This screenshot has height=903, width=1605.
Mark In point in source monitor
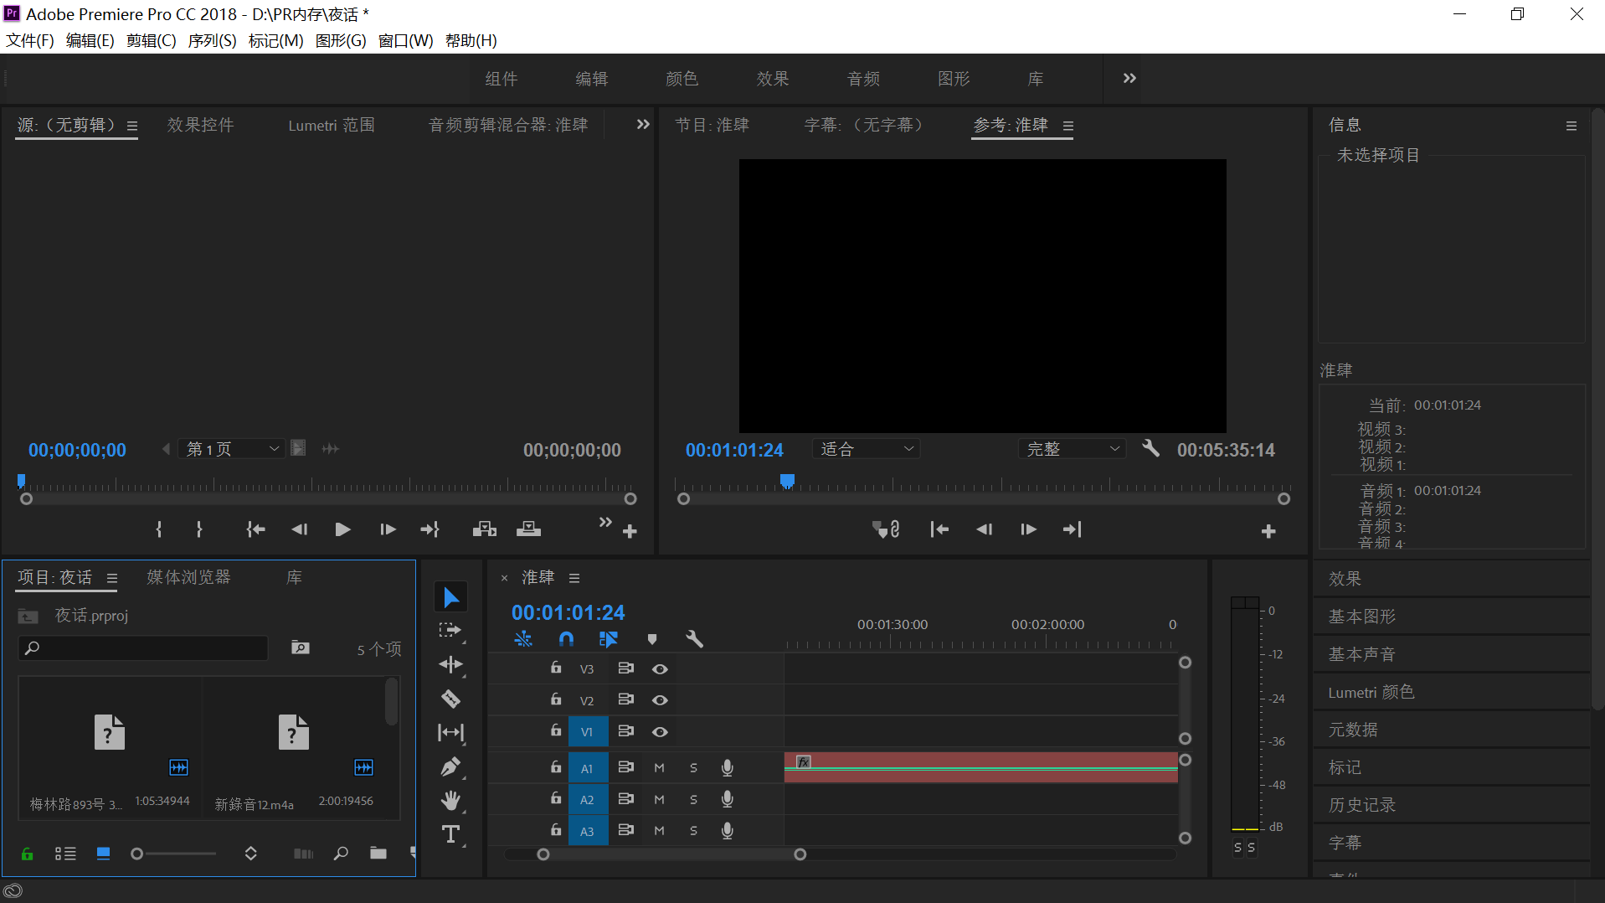point(159,529)
